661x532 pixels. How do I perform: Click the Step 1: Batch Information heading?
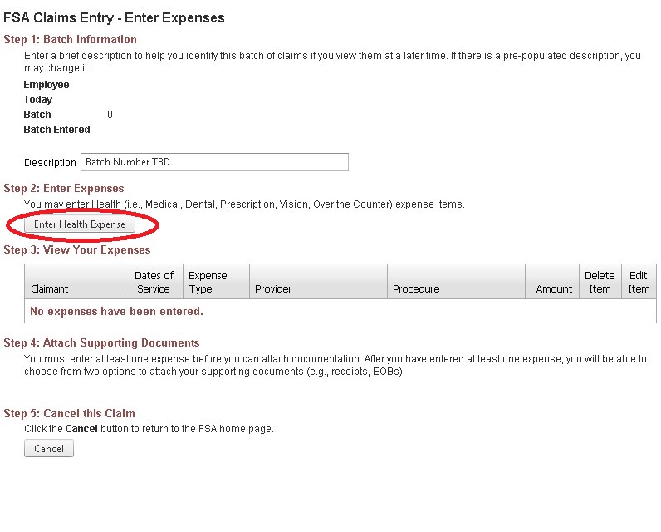[71, 39]
